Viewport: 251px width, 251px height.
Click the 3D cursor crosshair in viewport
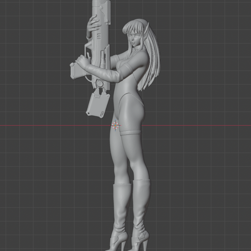click(115, 125)
